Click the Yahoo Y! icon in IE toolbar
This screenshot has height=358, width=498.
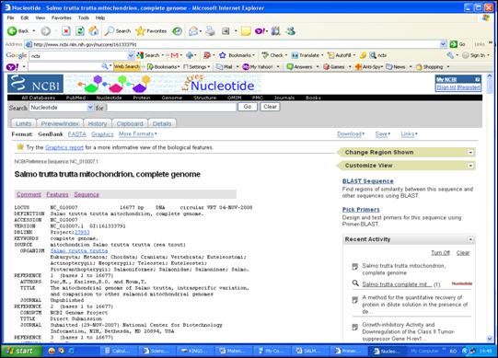260,30
